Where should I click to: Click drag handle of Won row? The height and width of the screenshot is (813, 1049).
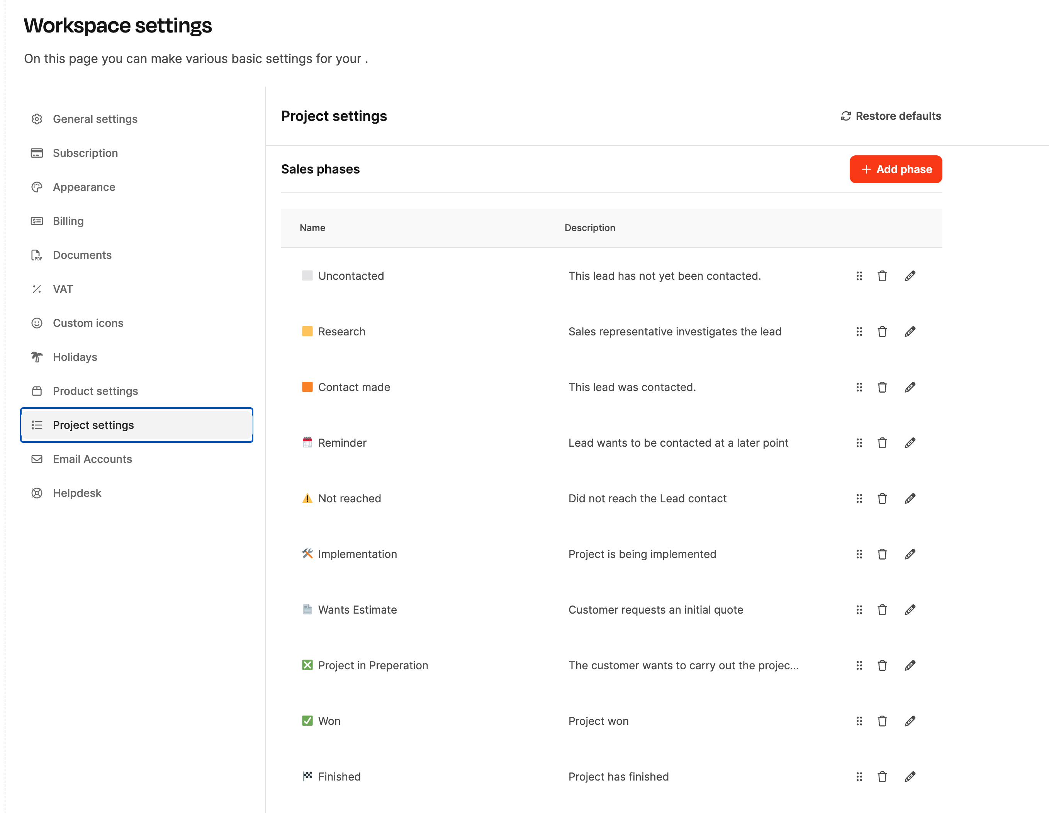click(x=859, y=721)
